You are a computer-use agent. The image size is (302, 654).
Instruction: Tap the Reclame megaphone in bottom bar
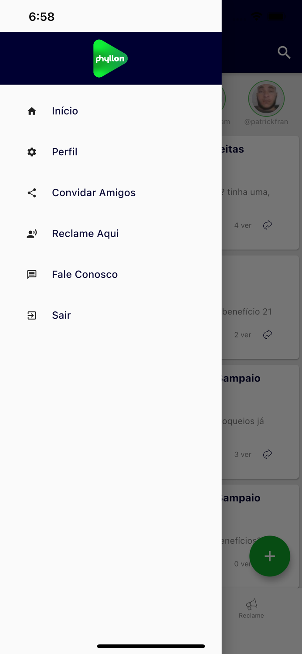pyautogui.click(x=251, y=607)
